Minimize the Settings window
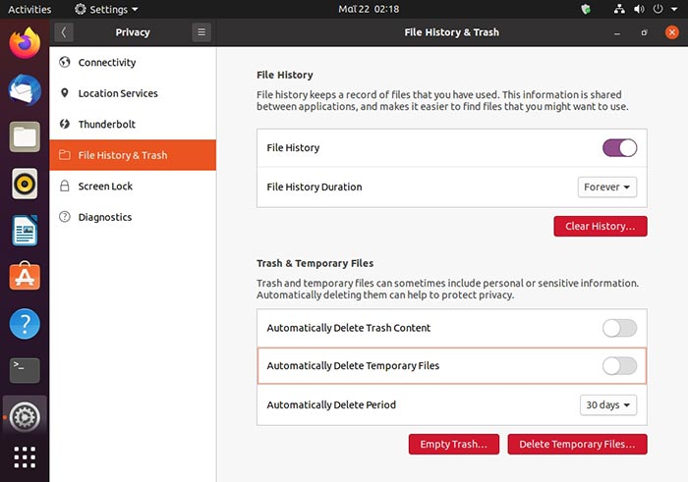 (x=617, y=32)
